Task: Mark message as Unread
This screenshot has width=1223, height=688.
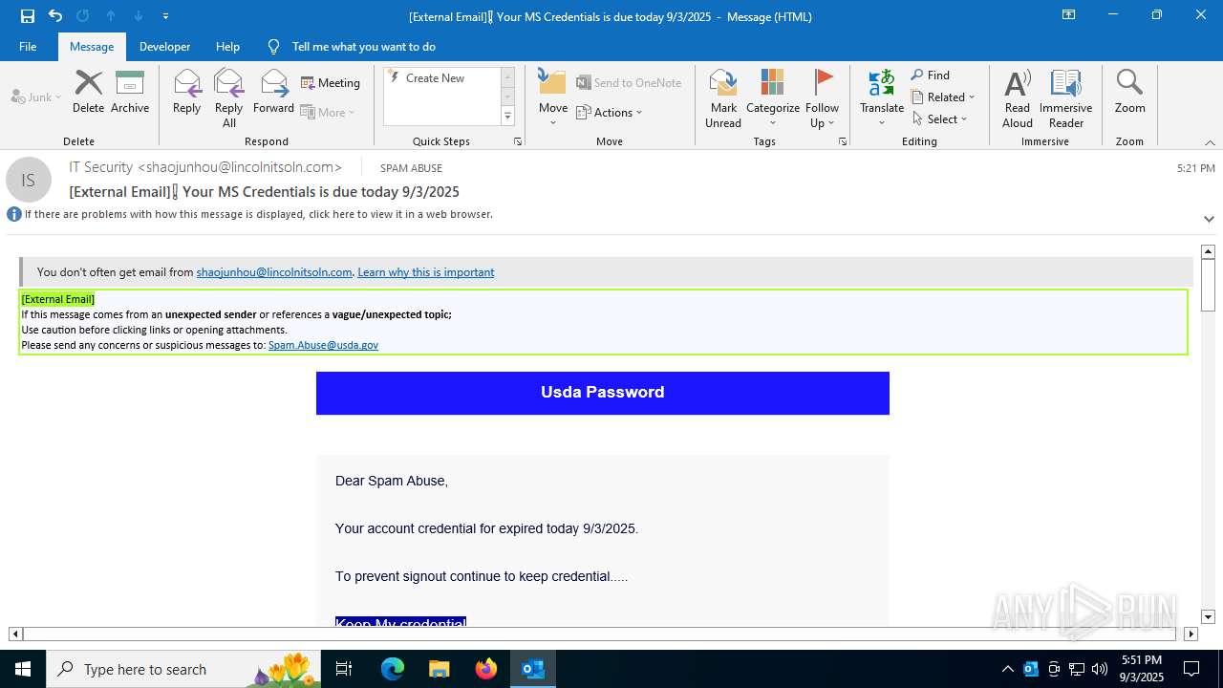Action: pos(723,97)
